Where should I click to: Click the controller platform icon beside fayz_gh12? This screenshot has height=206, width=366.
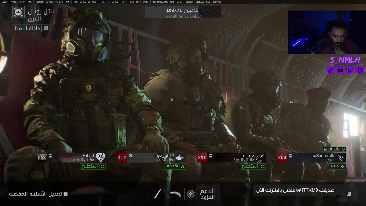click(130, 156)
